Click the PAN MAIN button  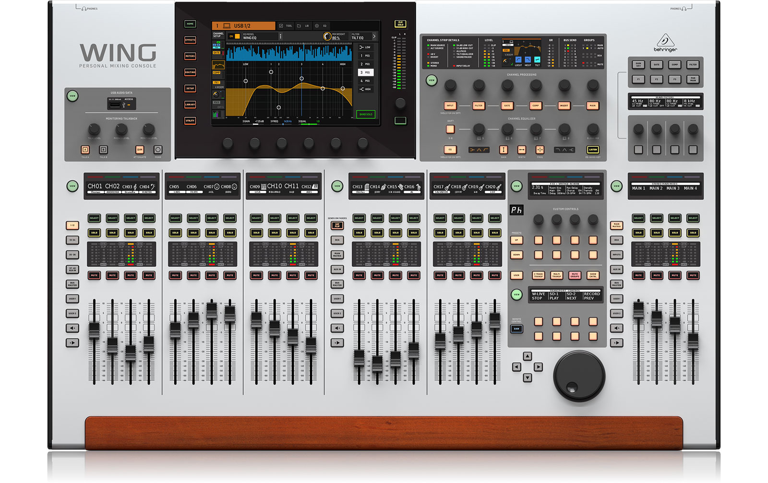[x=693, y=79]
